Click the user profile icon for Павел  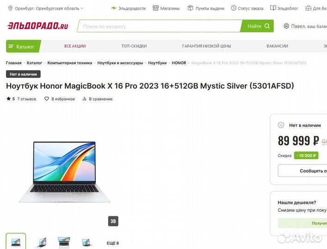(286, 26)
